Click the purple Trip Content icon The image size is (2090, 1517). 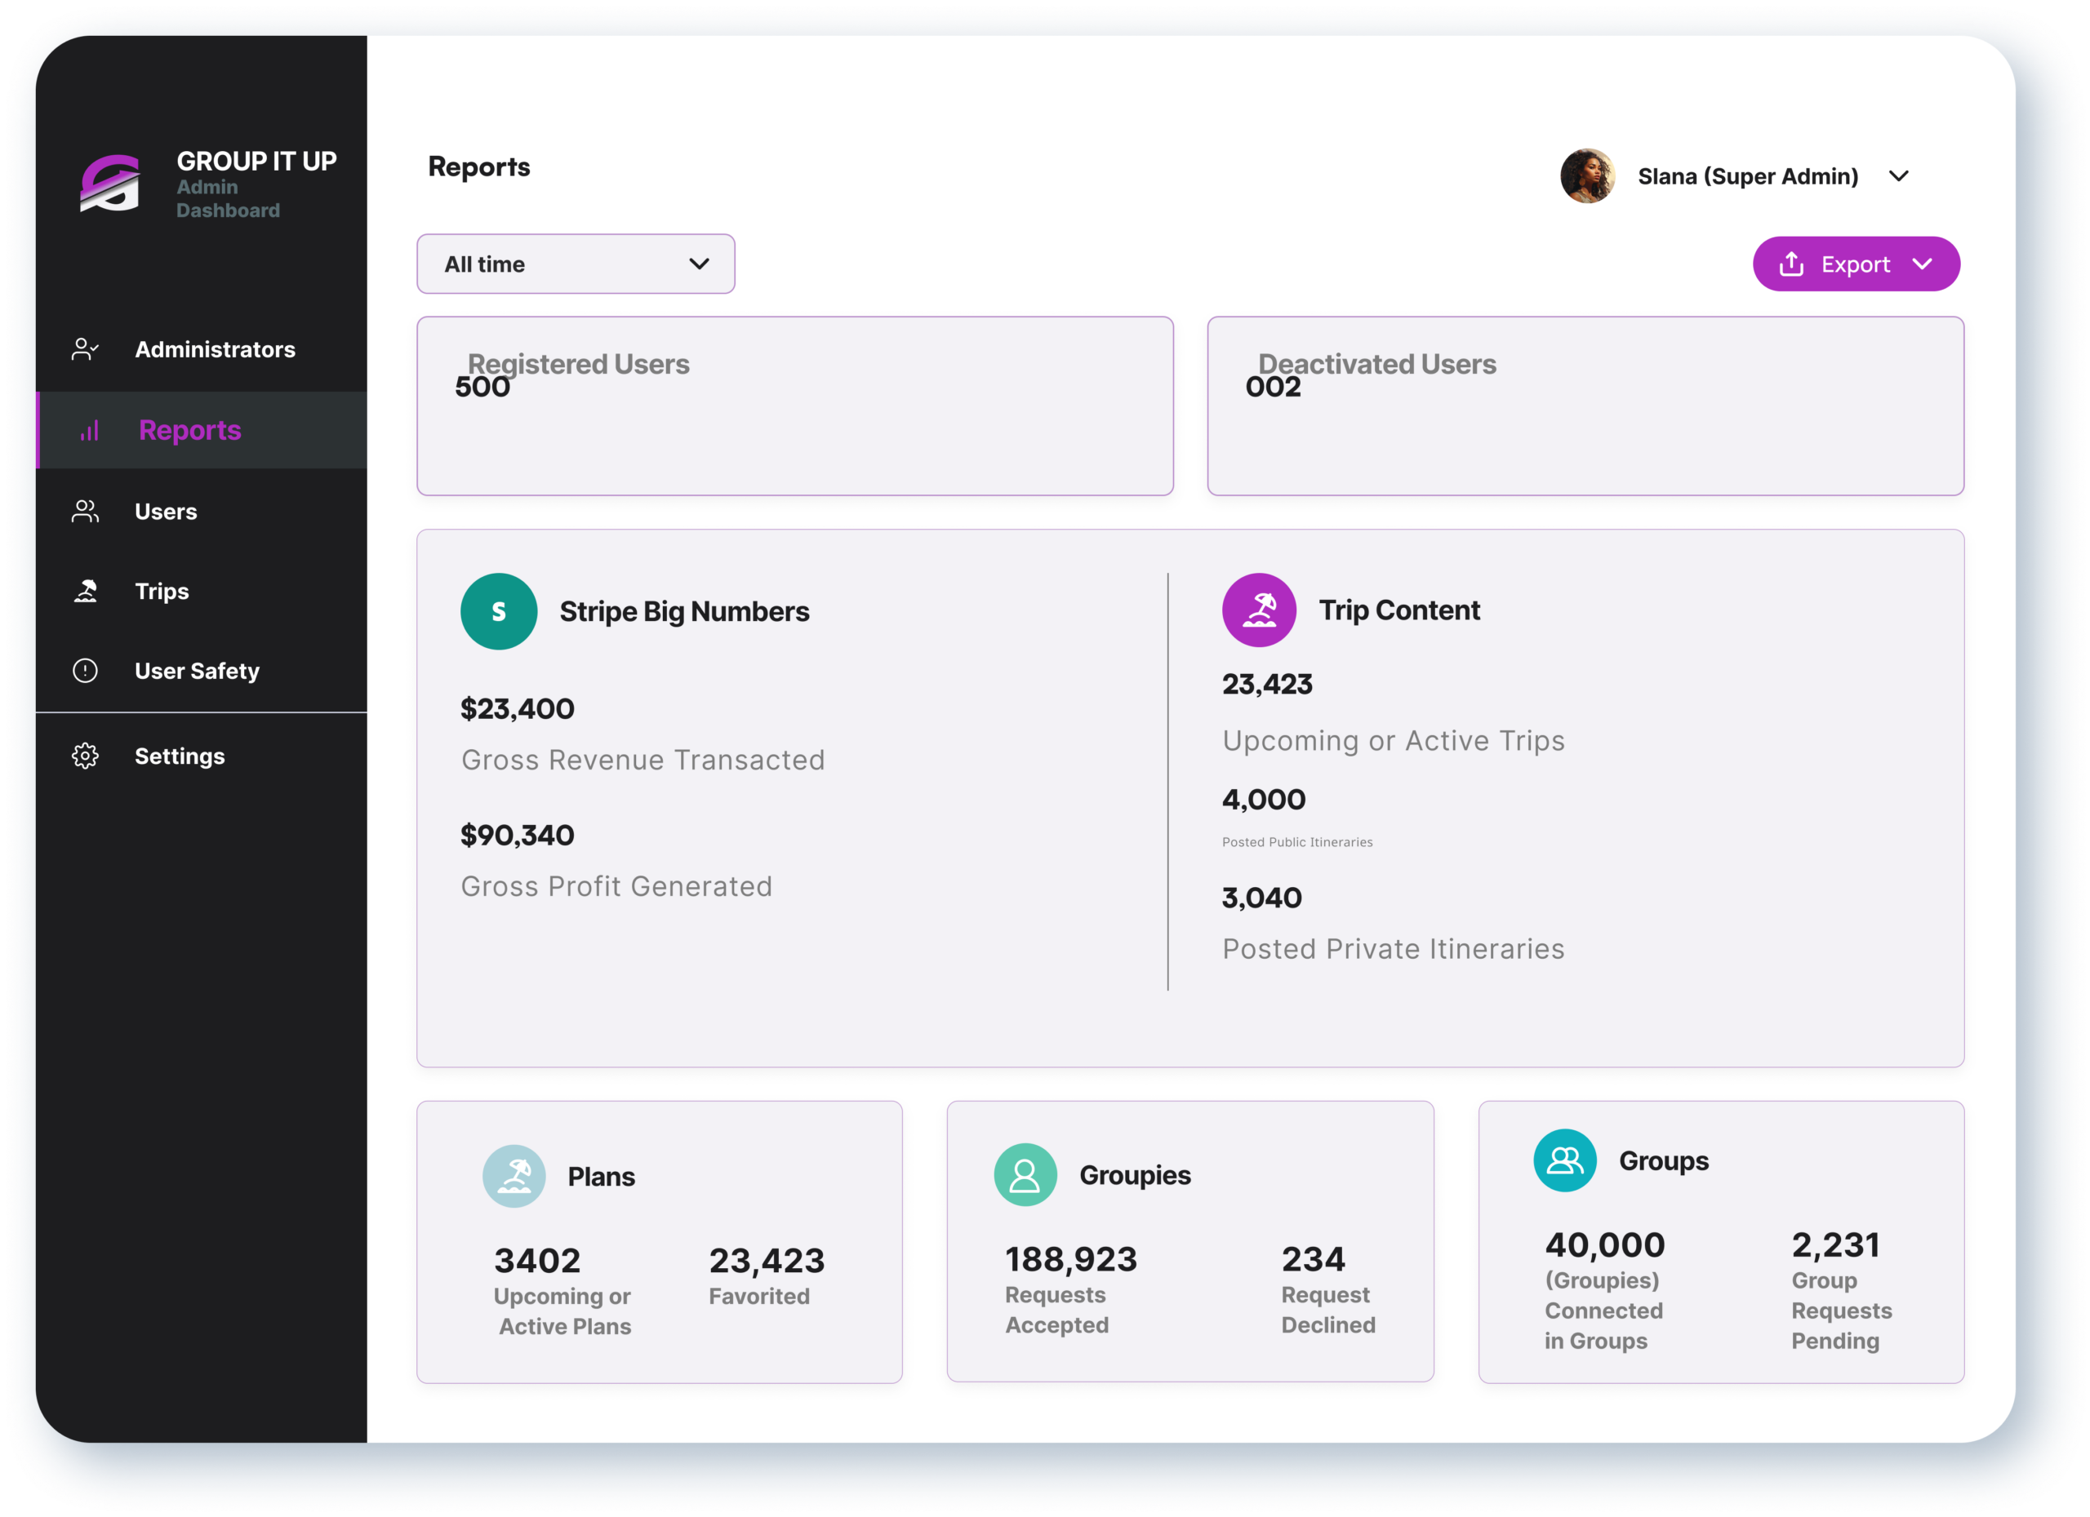(1258, 610)
